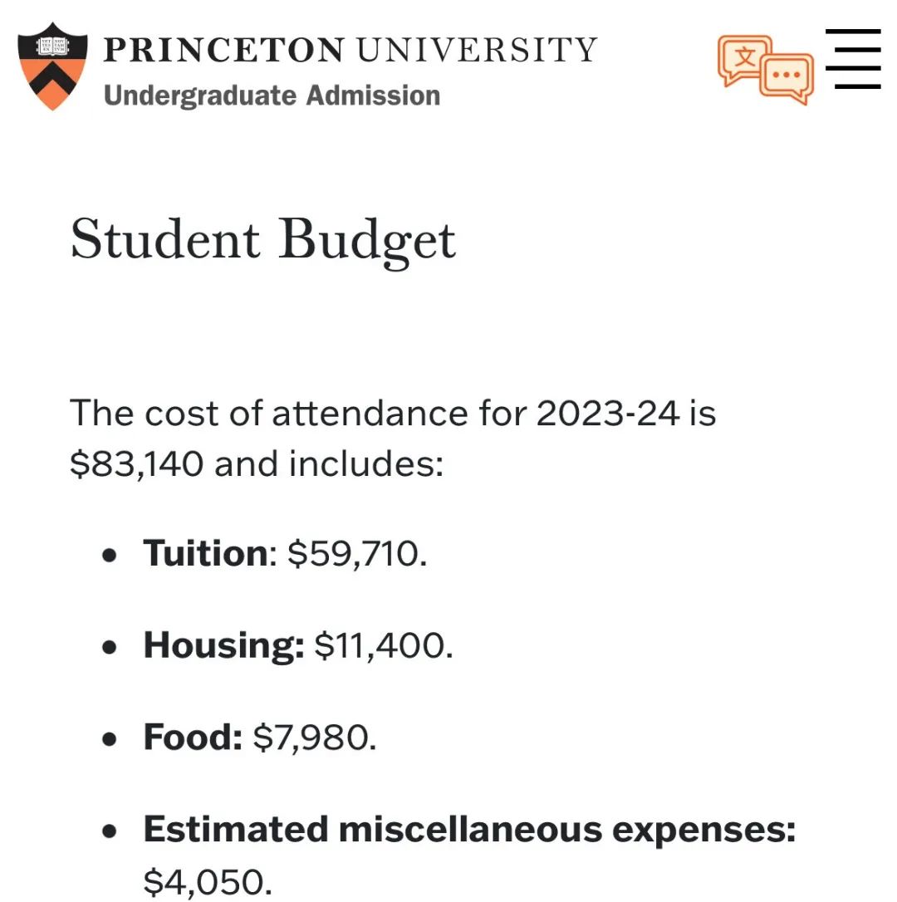
Task: Click the $59,710 tuition amount
Action: (357, 553)
